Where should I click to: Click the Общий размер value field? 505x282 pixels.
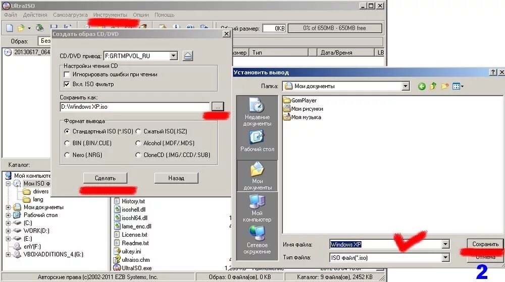tap(274, 28)
